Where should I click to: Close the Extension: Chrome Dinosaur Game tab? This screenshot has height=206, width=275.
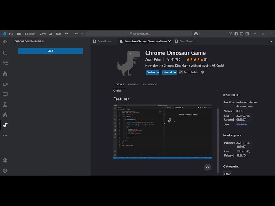click(169, 42)
